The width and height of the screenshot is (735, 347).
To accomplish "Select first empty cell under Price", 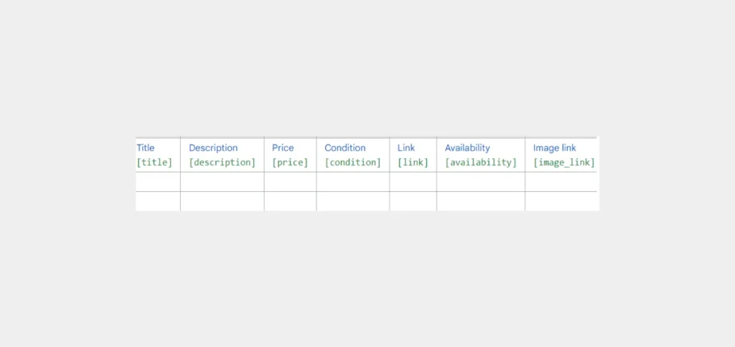I will [x=290, y=182].
